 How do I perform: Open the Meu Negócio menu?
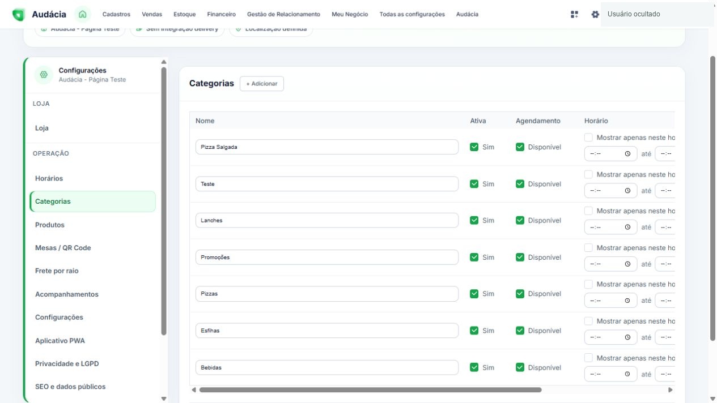pyautogui.click(x=350, y=14)
